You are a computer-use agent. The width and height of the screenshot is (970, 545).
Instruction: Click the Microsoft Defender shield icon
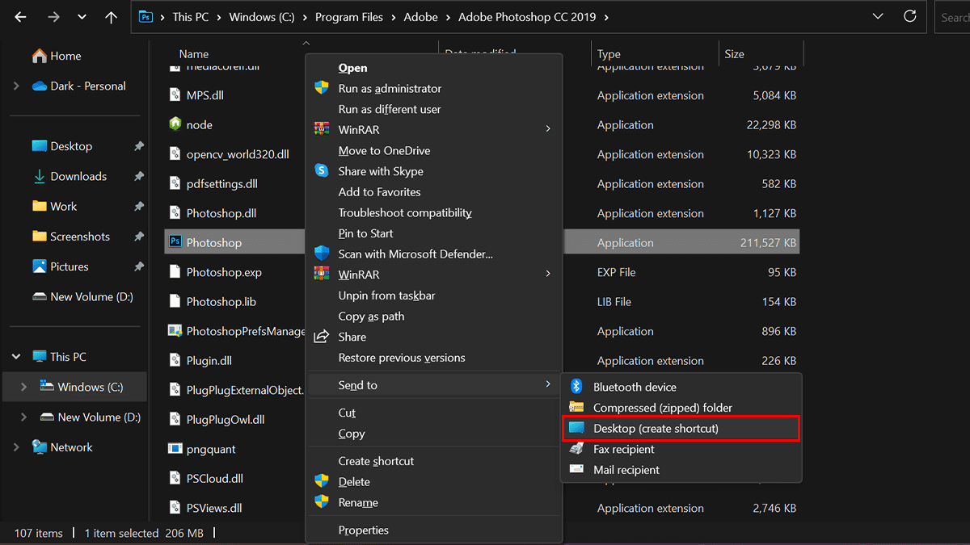(322, 254)
